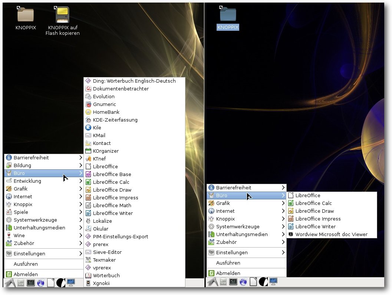
Task: Choose Ausführen in the right menu
Action: click(x=247, y=263)
